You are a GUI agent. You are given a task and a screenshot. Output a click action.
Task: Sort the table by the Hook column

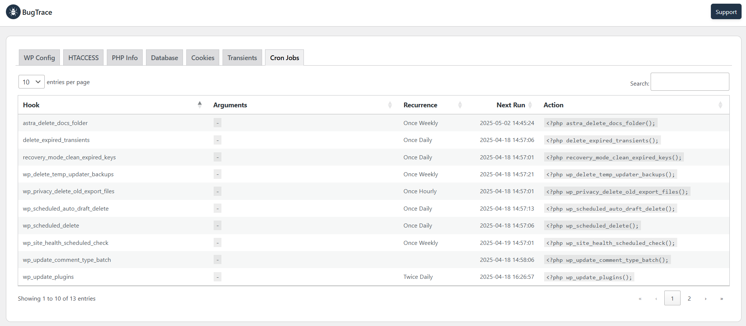(x=200, y=105)
